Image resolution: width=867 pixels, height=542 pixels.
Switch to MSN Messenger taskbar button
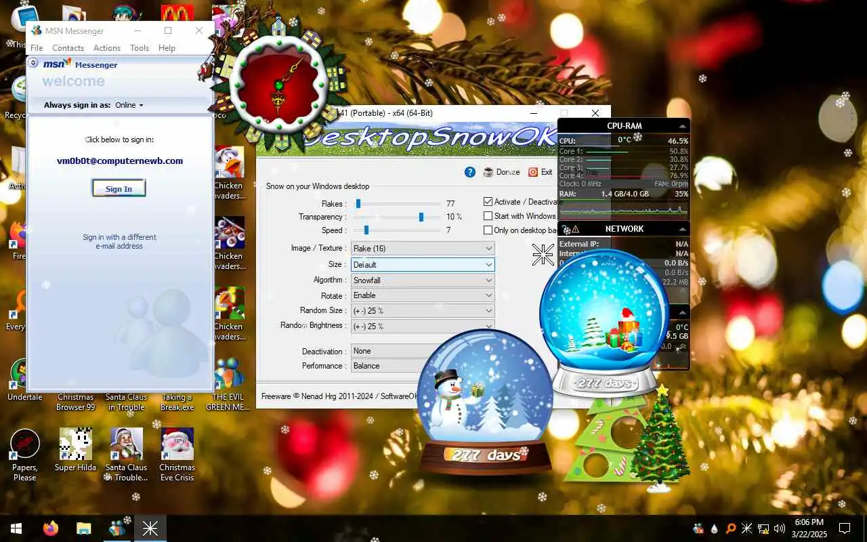pyautogui.click(x=117, y=528)
